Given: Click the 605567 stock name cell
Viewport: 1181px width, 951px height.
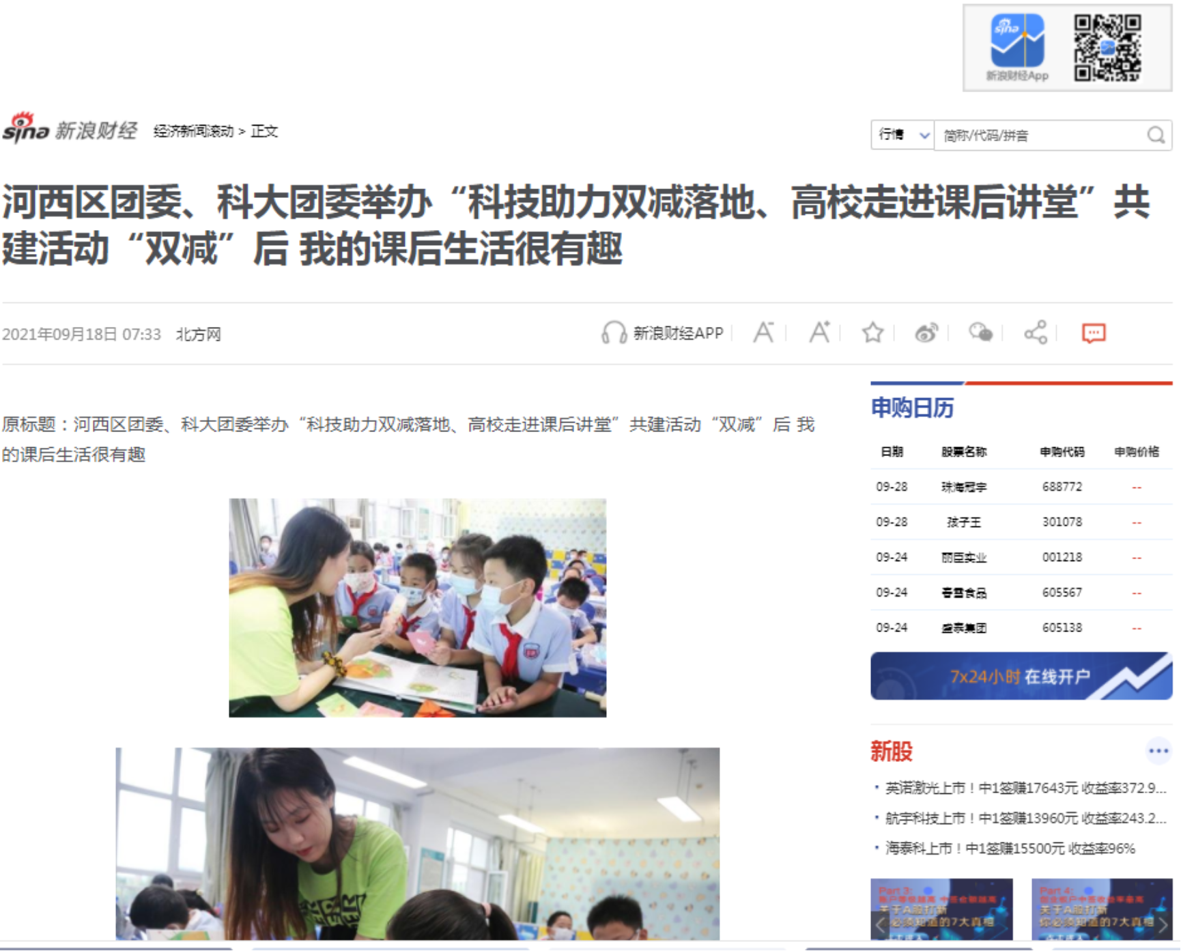Looking at the screenshot, I should pyautogui.click(x=964, y=593).
